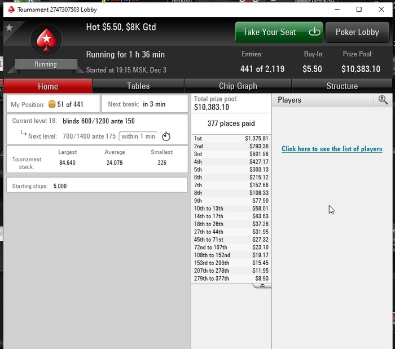Image resolution: width=395 pixels, height=349 pixels.
Task: Click the download arrow on Take Your Seat
Action: tap(314, 32)
